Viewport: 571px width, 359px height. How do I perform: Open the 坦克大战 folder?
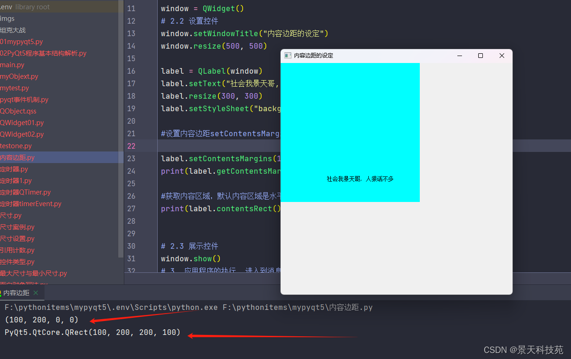click(x=13, y=30)
